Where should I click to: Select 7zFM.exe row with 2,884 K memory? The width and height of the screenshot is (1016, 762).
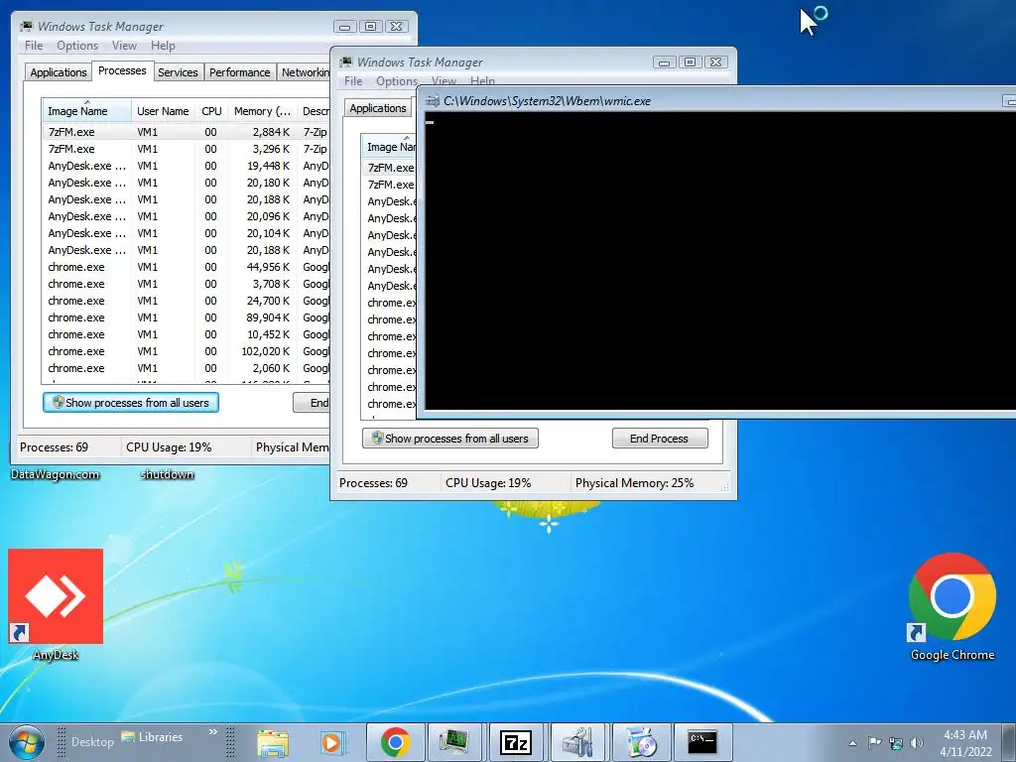pos(186,132)
